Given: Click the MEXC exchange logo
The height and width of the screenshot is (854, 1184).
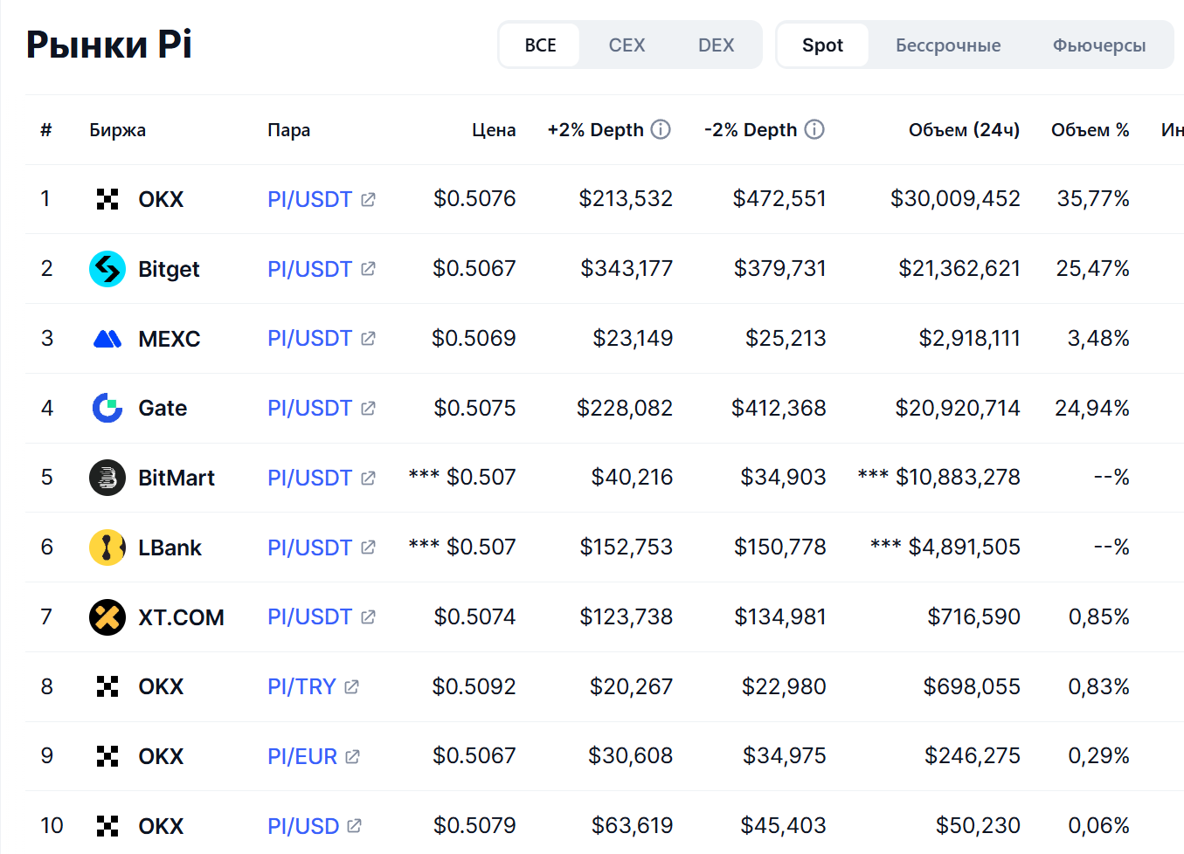Looking at the screenshot, I should 107,339.
